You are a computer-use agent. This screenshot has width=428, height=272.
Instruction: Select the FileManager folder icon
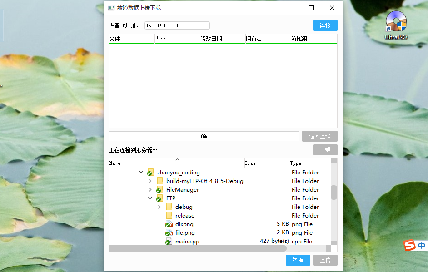coord(159,190)
